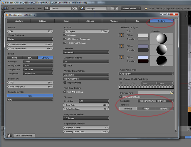The height and width of the screenshot is (147, 191).
Task: Toggle Interface translation button
Action: tap(128, 109)
